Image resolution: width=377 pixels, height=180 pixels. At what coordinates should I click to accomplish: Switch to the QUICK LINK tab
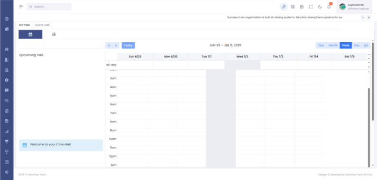[42, 25]
